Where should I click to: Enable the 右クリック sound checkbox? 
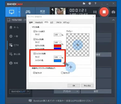coord(62,73)
